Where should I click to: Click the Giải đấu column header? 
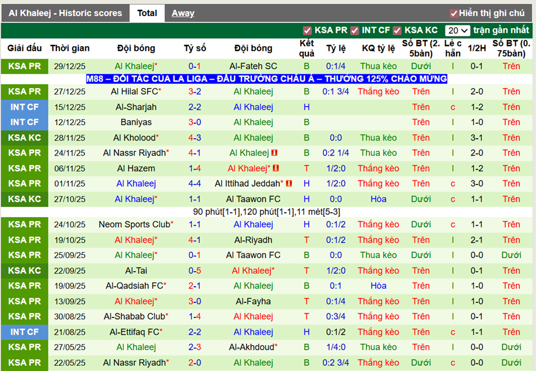coord(25,48)
